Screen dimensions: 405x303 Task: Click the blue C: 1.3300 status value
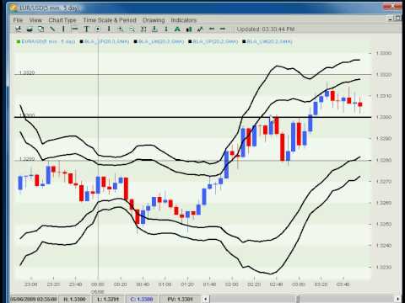(x=142, y=300)
